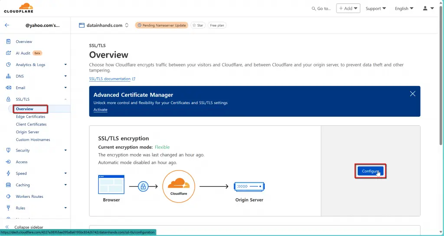The image size is (444, 236).
Task: Click the Configure button
Action: pos(370,171)
